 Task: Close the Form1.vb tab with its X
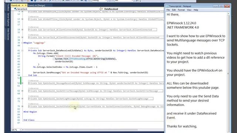(x=26, y=5)
